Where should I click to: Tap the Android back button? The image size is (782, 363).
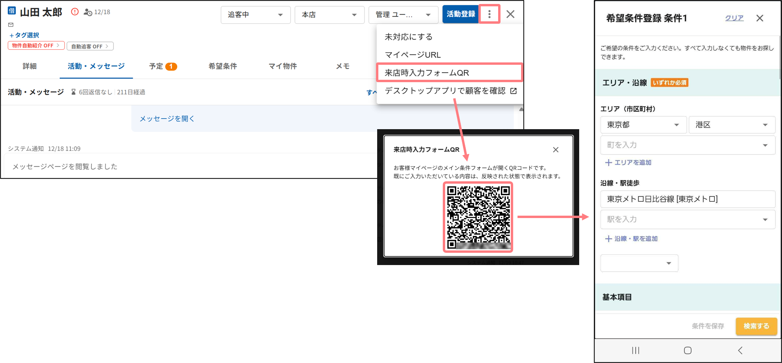[740, 350]
